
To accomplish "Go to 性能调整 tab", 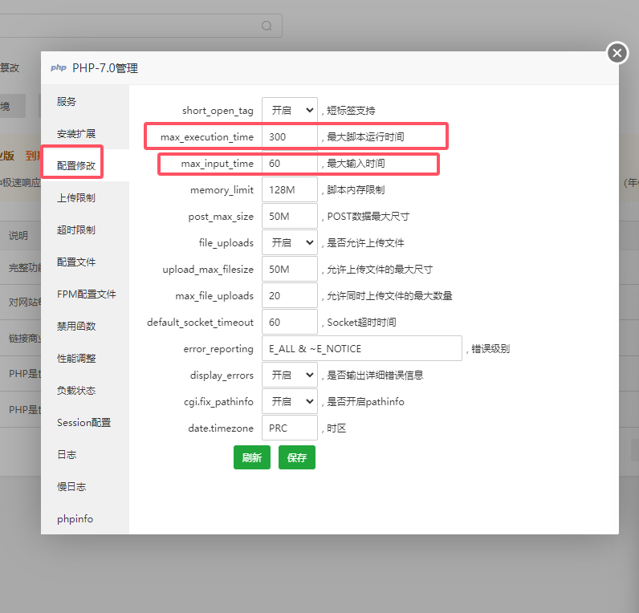I will coord(85,358).
